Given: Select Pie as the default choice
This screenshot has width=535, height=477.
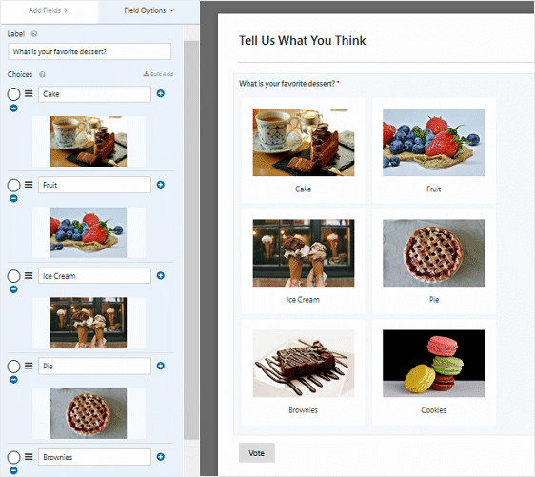Looking at the screenshot, I should pyautogui.click(x=13, y=367).
